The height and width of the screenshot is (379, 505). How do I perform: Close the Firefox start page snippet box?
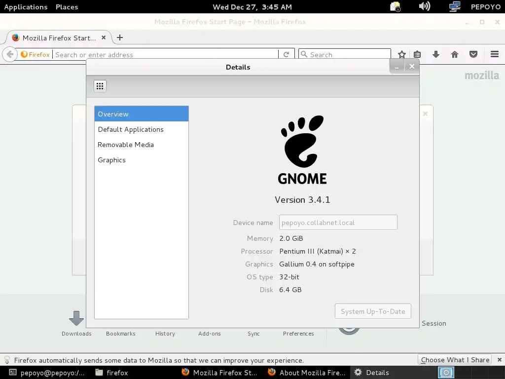tap(426, 114)
